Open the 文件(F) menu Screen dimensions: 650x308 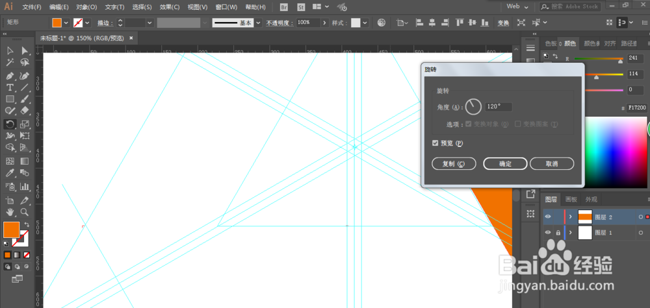coord(32,7)
